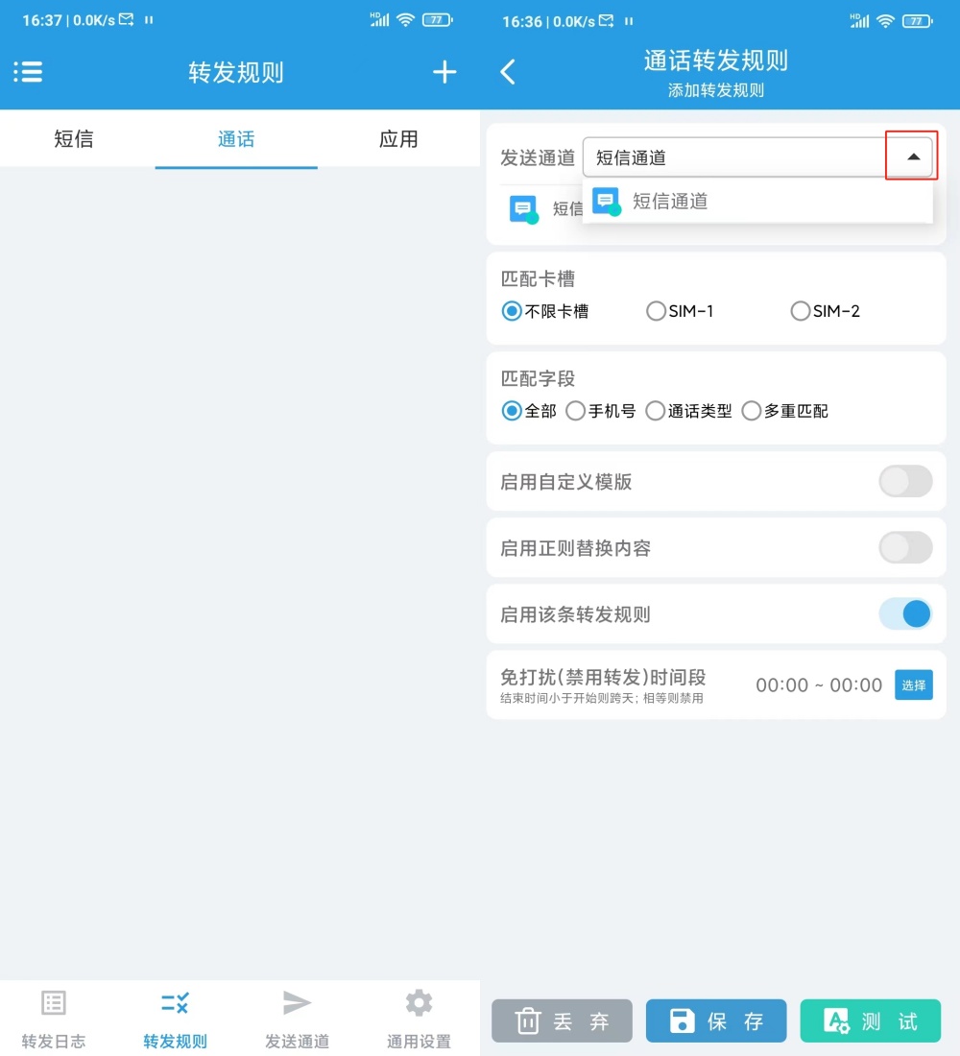Toggle 启用正则替换内容 switch
960x1056 pixels.
pyautogui.click(x=905, y=548)
